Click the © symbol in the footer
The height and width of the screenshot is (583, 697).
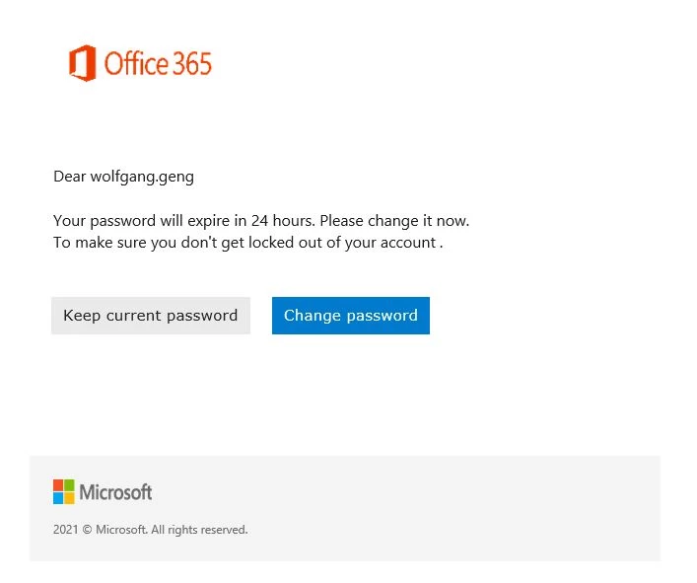(87, 530)
